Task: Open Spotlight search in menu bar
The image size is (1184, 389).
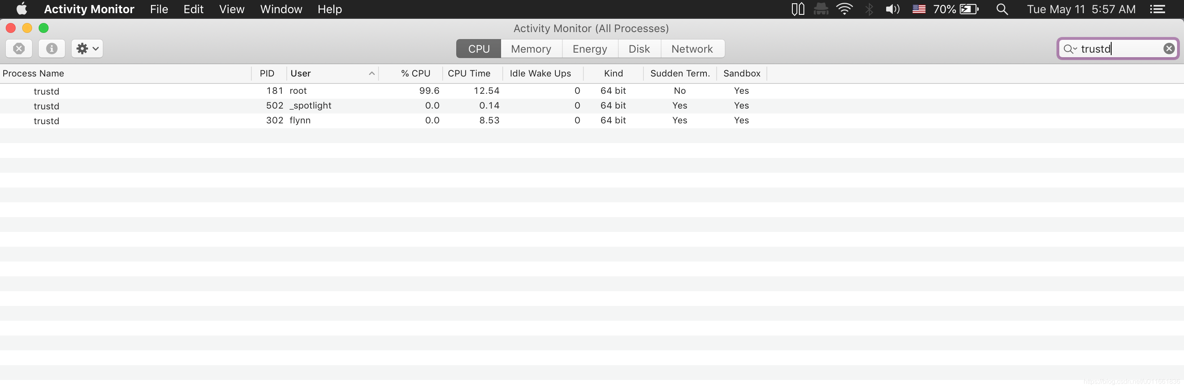Action: pos(1002,9)
